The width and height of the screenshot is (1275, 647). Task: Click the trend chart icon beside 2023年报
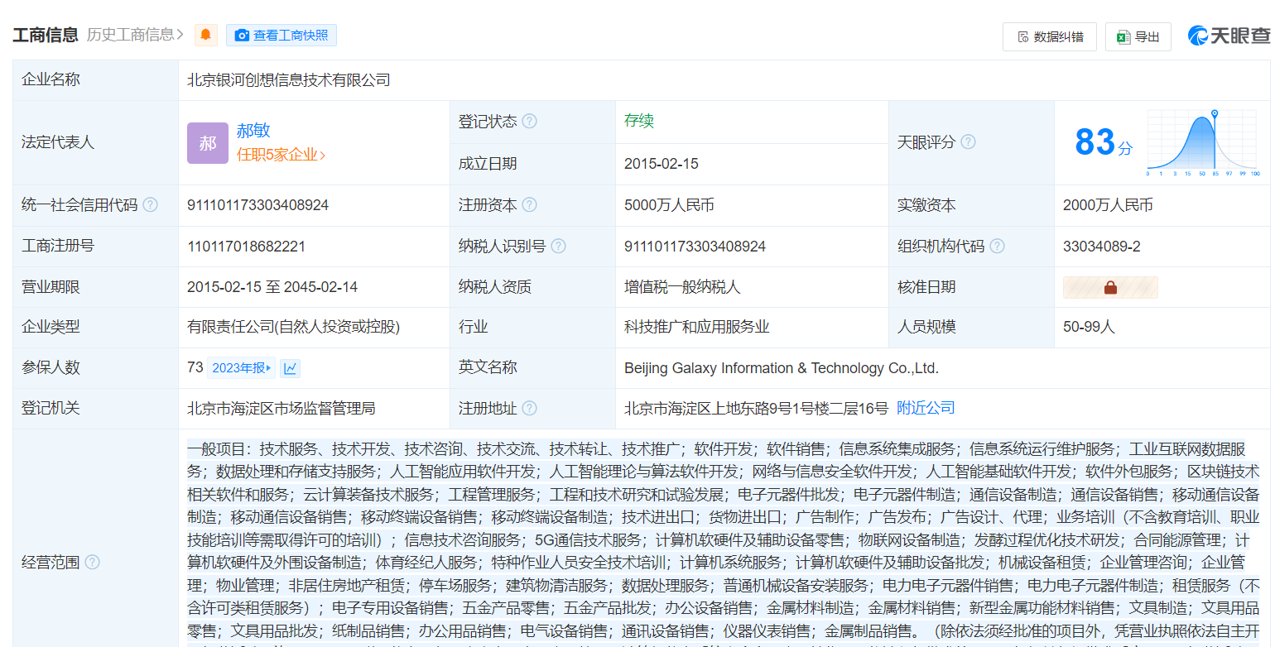tap(290, 368)
